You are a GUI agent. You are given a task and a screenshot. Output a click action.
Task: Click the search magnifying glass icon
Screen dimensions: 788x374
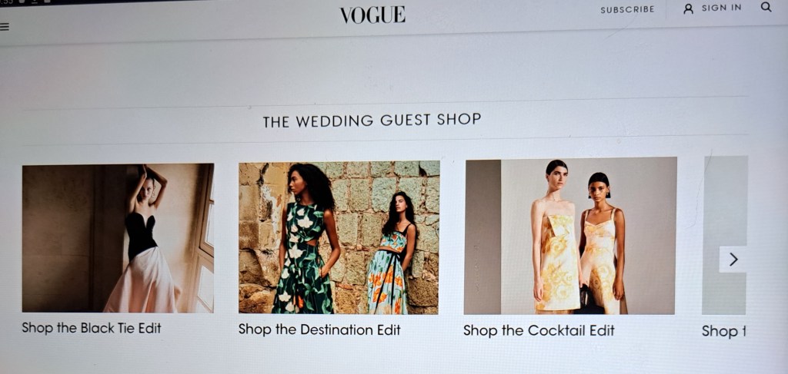point(766,7)
